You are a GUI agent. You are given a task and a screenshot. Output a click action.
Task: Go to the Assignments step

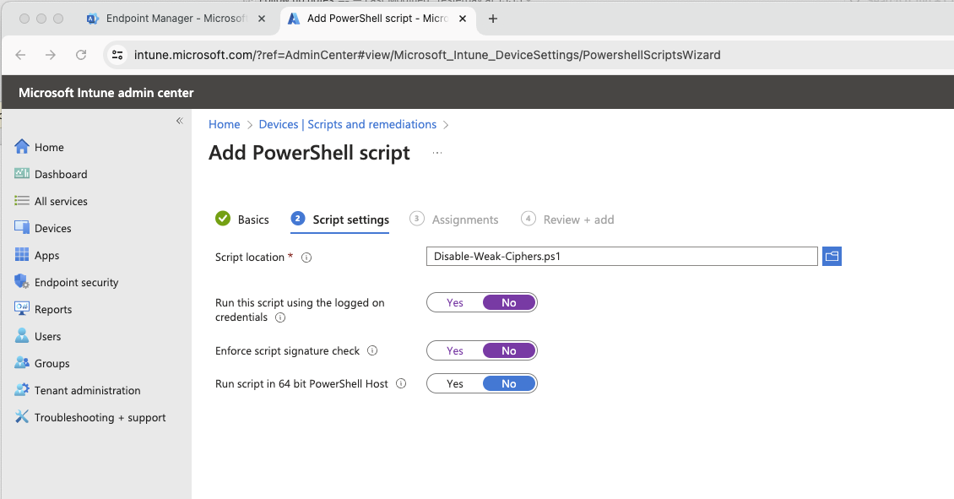click(454, 219)
